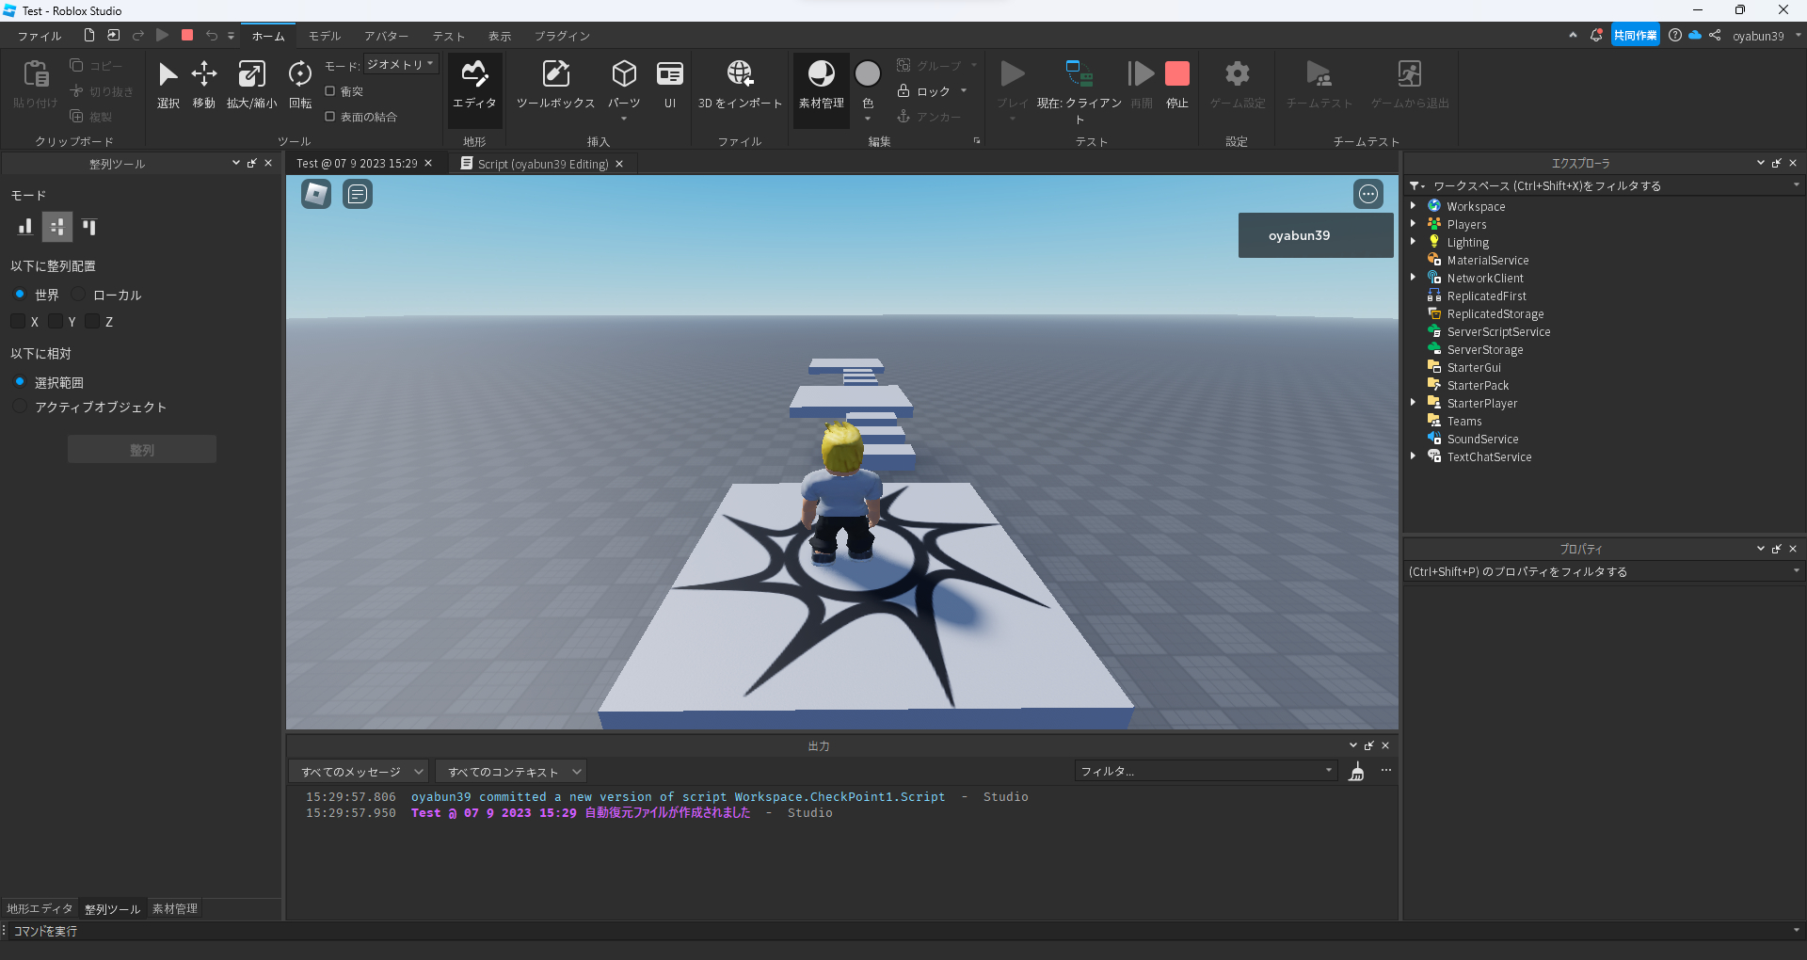Viewport: 1807px width, 960px height.
Task: Expand the Lighting tree node
Action: click(x=1413, y=242)
